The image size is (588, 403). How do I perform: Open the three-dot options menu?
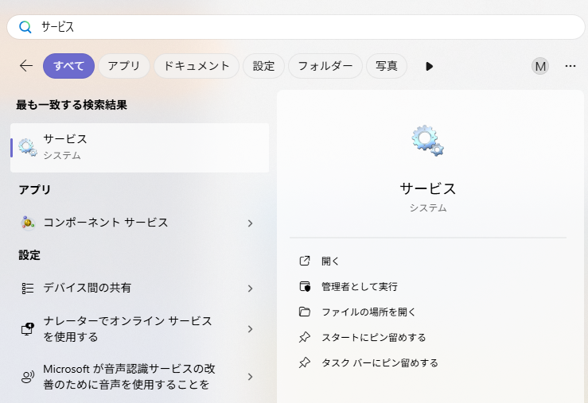point(570,66)
